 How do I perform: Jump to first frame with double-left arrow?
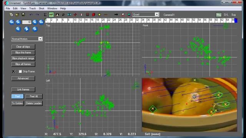click(x=12, y=22)
